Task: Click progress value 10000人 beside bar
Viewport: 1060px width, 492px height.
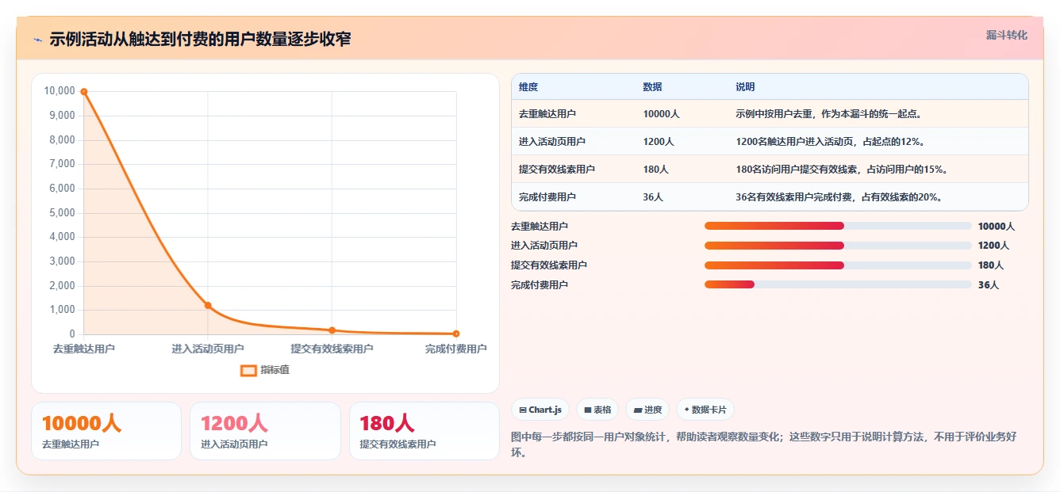Action: pos(997,227)
